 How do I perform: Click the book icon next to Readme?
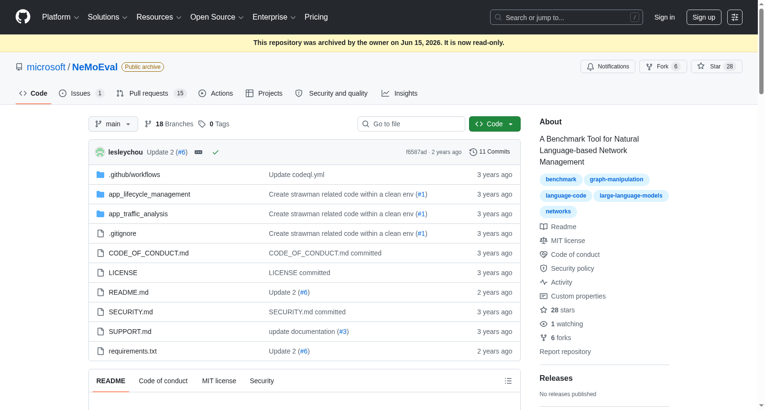point(544,227)
